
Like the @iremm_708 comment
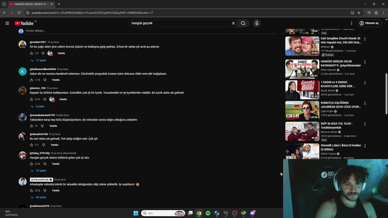pyautogui.click(x=32, y=99)
